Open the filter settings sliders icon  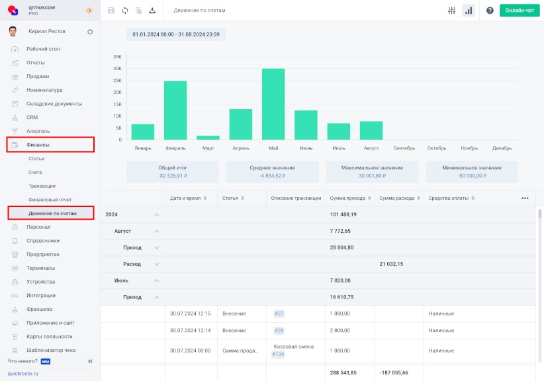click(451, 11)
